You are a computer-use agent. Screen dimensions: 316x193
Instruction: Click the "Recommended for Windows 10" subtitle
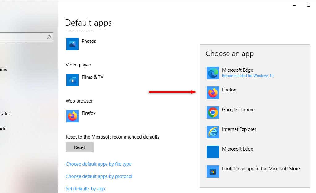click(248, 76)
